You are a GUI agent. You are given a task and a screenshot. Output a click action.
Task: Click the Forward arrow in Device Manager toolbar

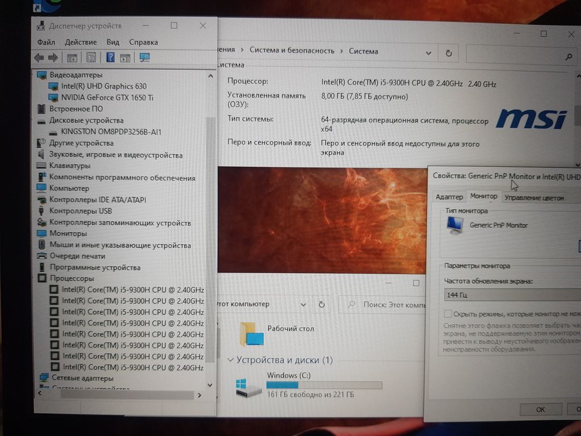53,57
